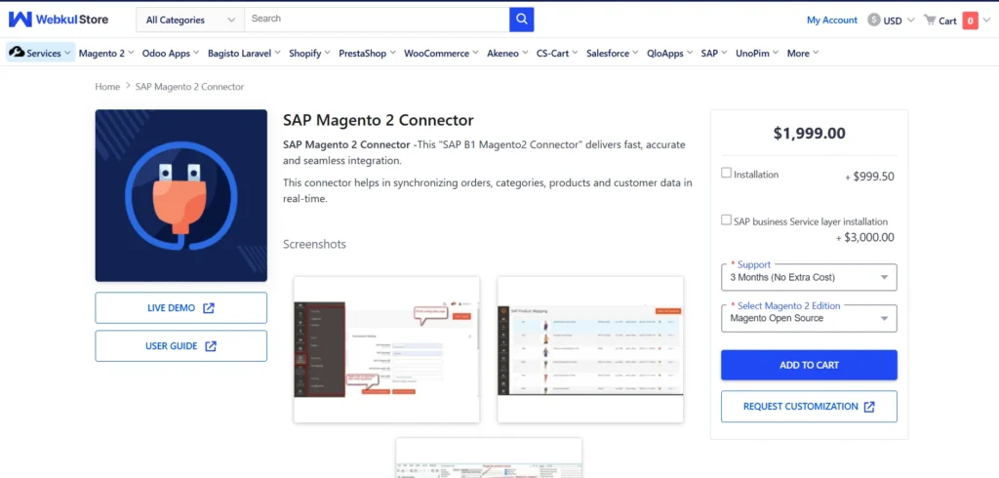The height and width of the screenshot is (478, 999).
Task: Open the SAP Product Mapping screenshot thumbnail
Action: click(590, 349)
